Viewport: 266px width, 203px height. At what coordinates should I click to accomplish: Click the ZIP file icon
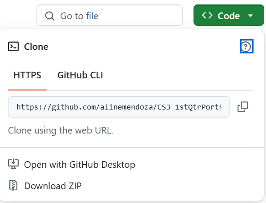13,185
